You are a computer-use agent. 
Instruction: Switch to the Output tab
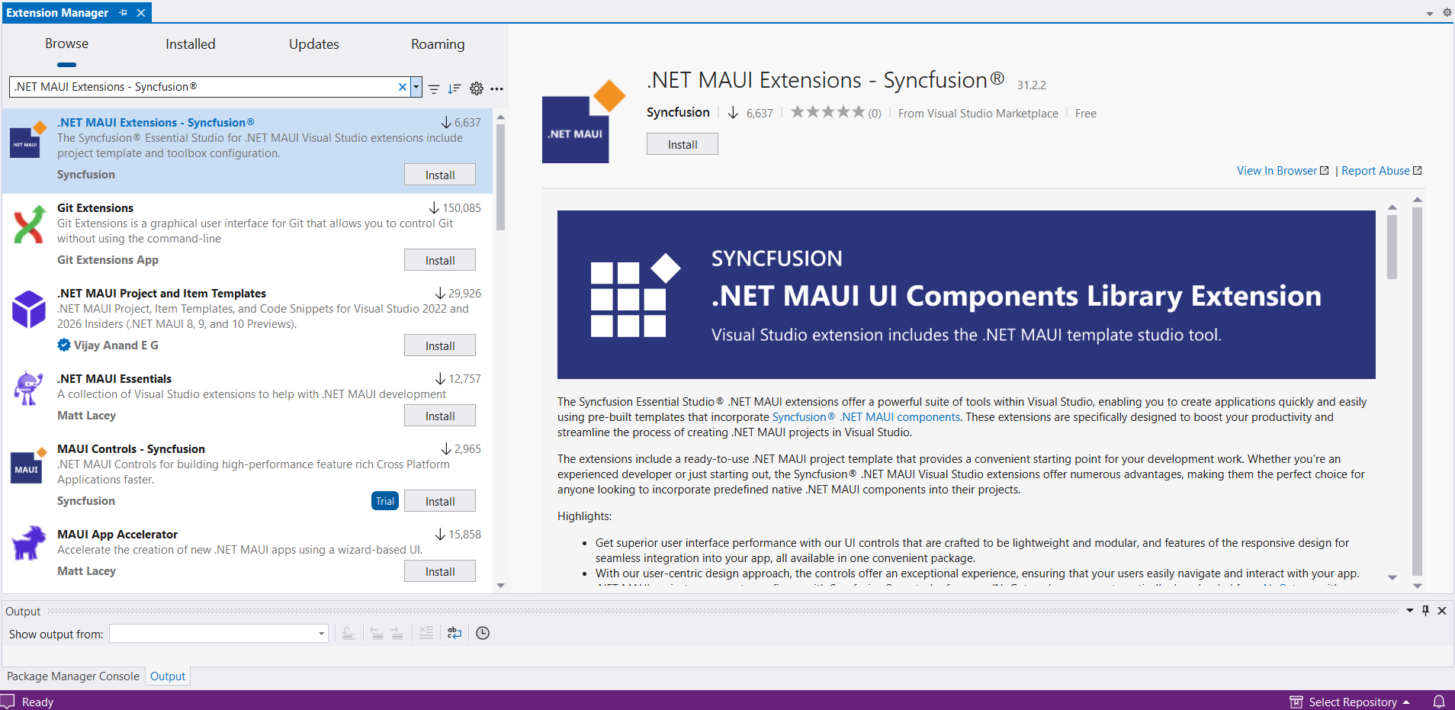tap(168, 676)
